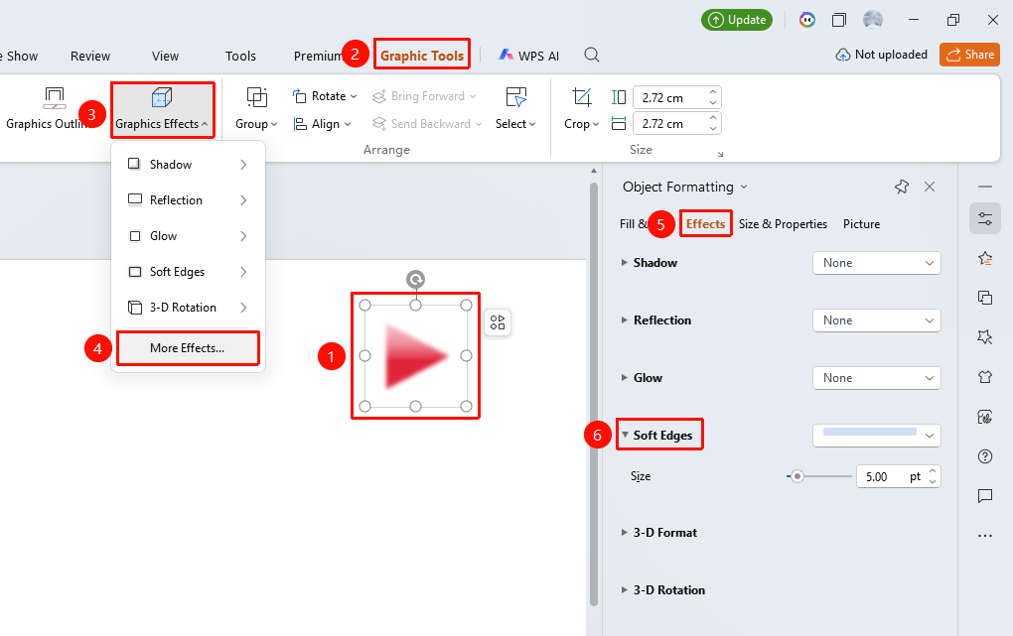The image size is (1013, 636).
Task: Click the search magnifier icon
Action: [592, 55]
